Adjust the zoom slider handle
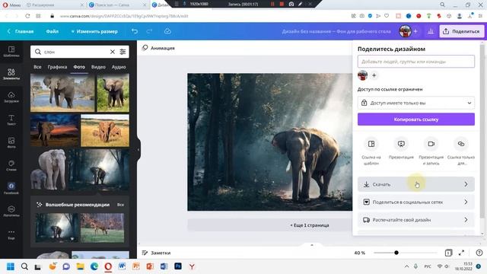This screenshot has height=274, width=487. pos(396,253)
